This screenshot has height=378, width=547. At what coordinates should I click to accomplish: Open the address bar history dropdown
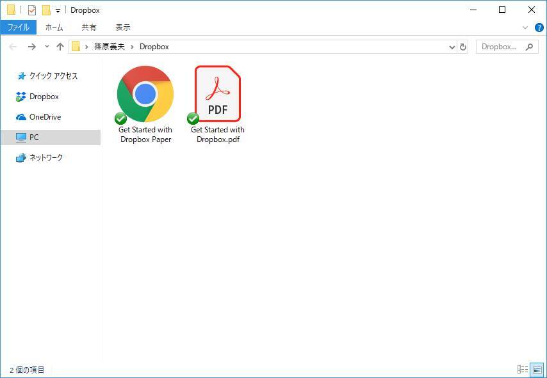click(x=452, y=47)
